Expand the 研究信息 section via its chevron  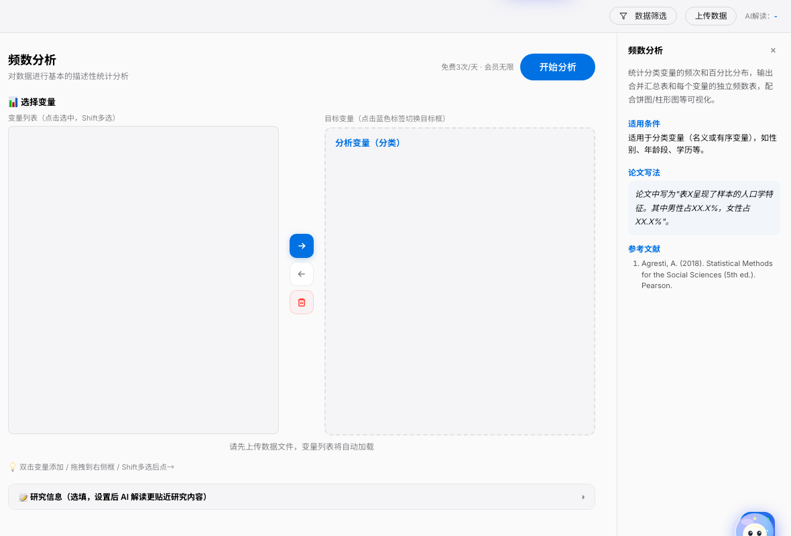click(583, 496)
